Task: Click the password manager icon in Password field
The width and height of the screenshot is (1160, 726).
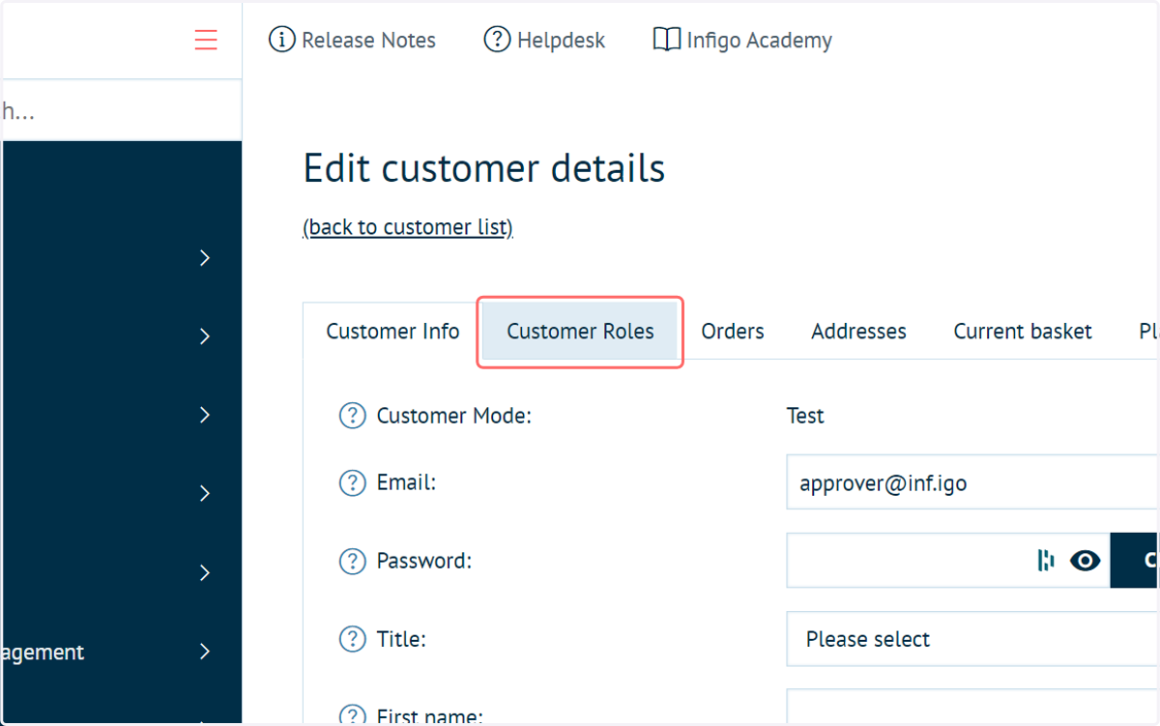Action: click(x=1045, y=561)
